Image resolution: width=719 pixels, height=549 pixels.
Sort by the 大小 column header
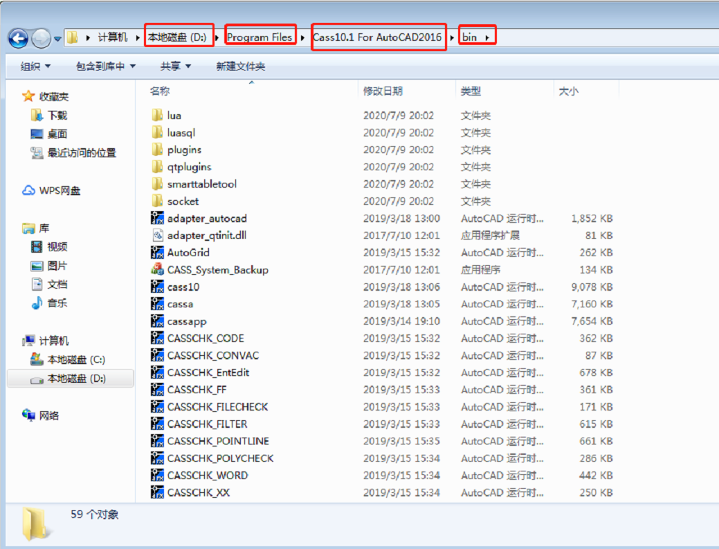pyautogui.click(x=569, y=91)
